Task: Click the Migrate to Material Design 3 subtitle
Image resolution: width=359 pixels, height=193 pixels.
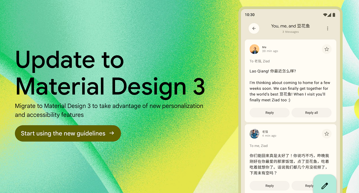Action: (109, 110)
